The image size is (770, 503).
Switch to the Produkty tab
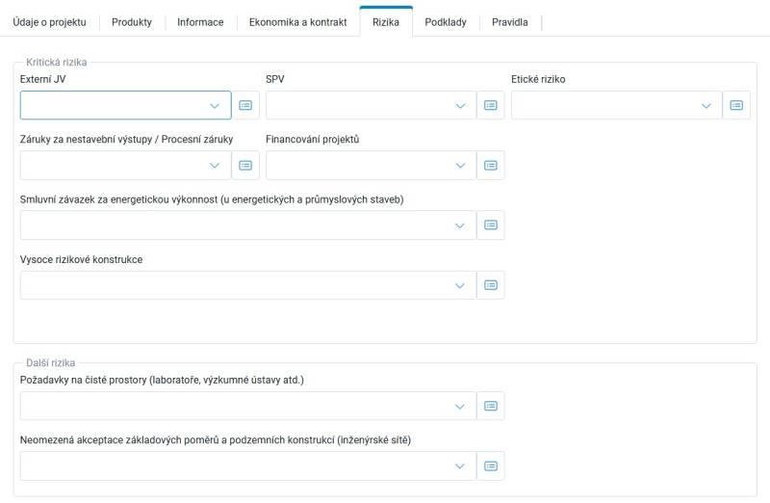coord(132,22)
